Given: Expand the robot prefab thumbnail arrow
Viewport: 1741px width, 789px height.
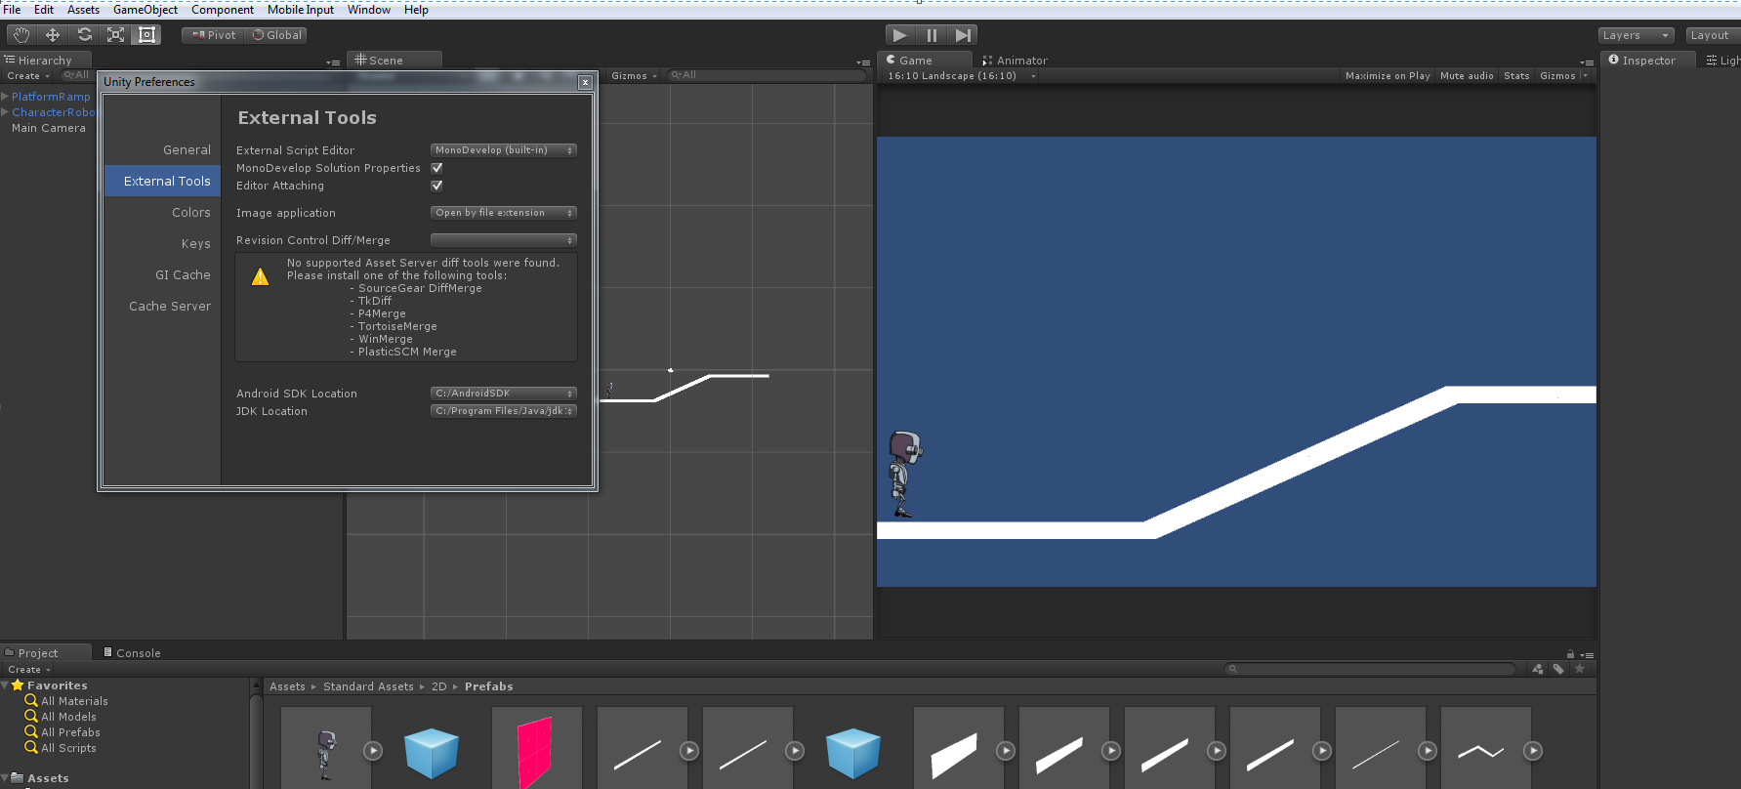Looking at the screenshot, I should point(373,751).
